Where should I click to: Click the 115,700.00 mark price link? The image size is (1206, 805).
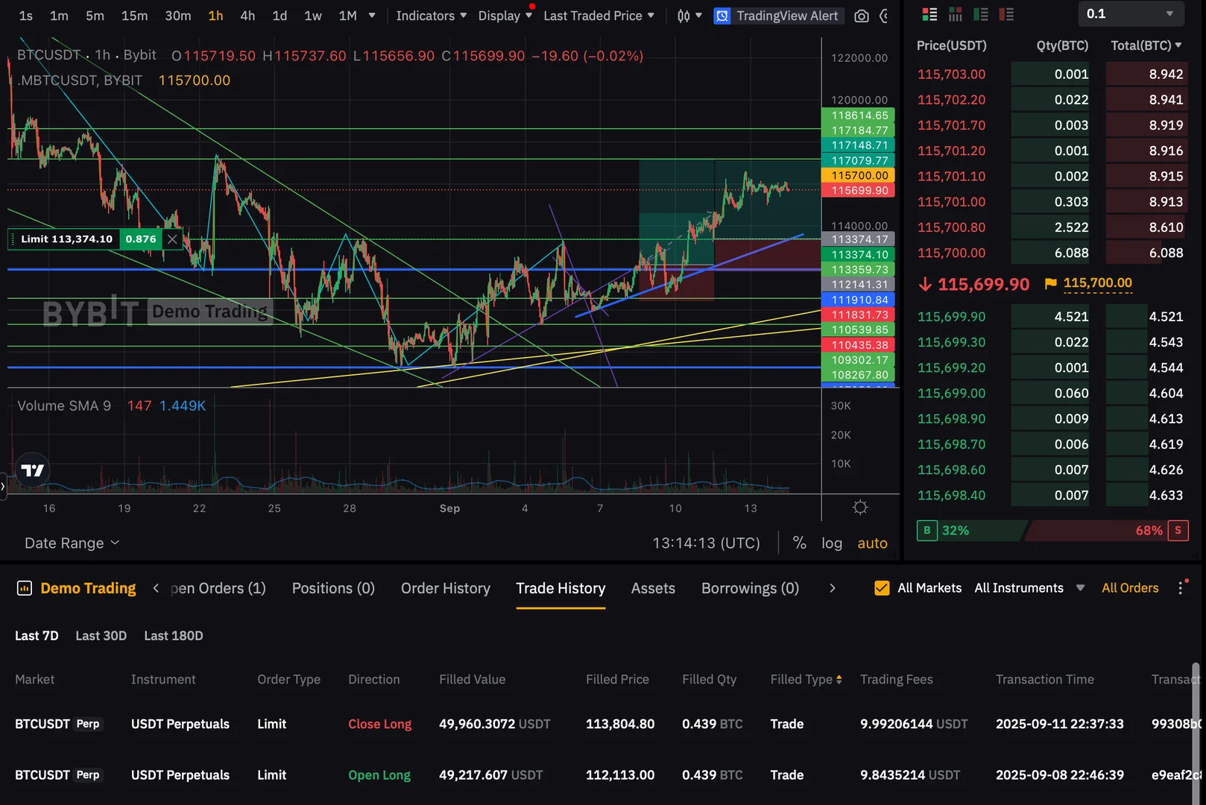[x=1097, y=283]
